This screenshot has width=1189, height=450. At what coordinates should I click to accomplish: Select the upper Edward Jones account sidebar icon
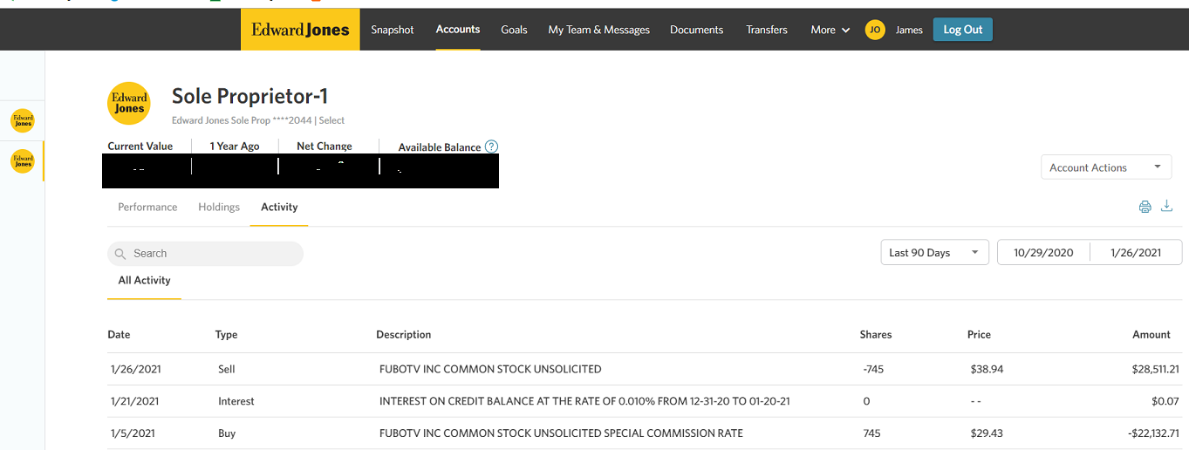tap(23, 120)
